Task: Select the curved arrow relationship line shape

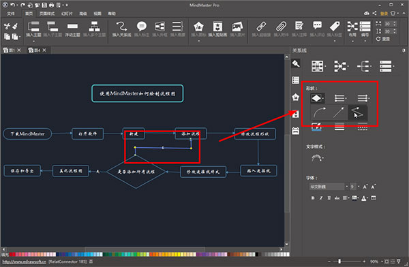Action: click(x=320, y=112)
